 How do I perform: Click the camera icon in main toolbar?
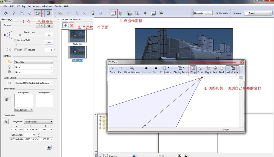38,13
